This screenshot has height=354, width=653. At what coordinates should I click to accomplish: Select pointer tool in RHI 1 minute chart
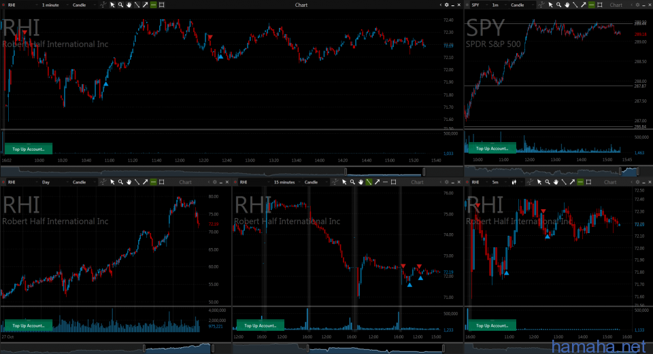tap(112, 5)
